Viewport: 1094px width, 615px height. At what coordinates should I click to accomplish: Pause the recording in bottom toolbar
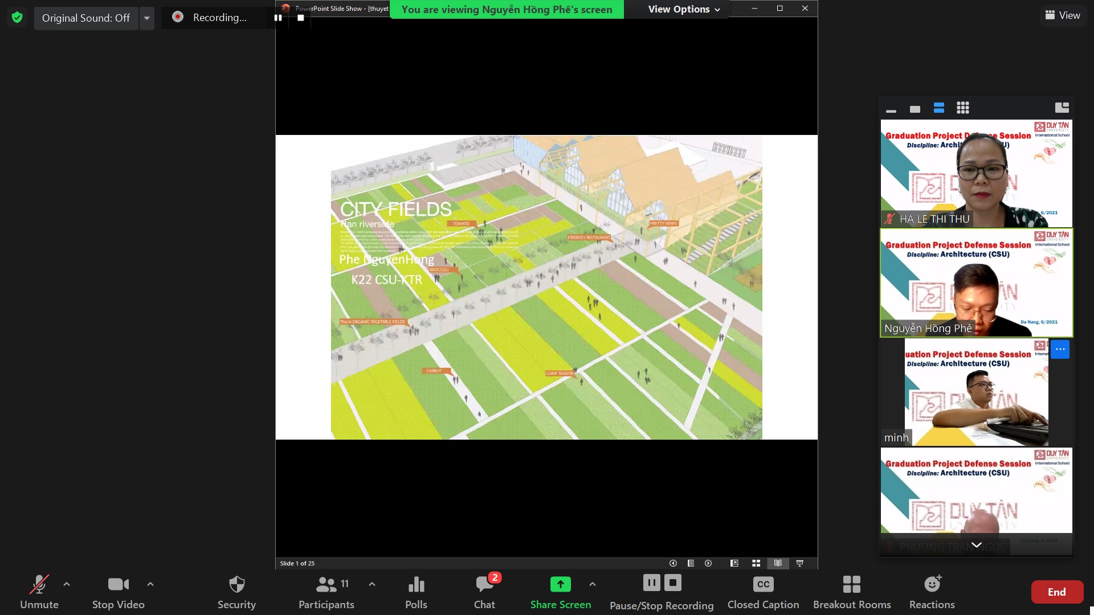(x=651, y=583)
